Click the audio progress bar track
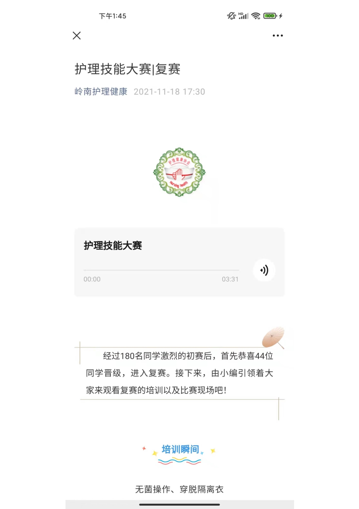Viewport: 359px width, 509px height. [x=161, y=270]
